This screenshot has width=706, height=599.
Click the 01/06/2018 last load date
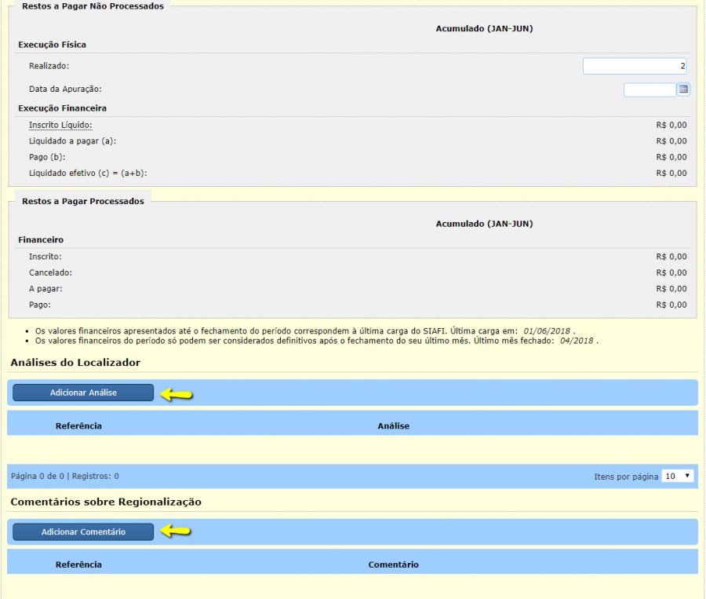point(547,331)
